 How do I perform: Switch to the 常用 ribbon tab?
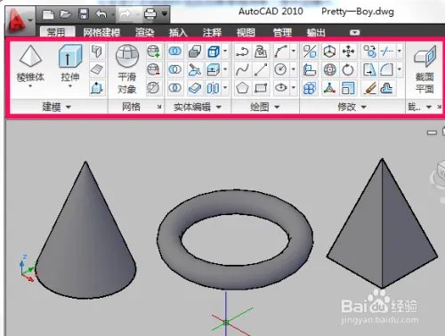[x=56, y=32]
